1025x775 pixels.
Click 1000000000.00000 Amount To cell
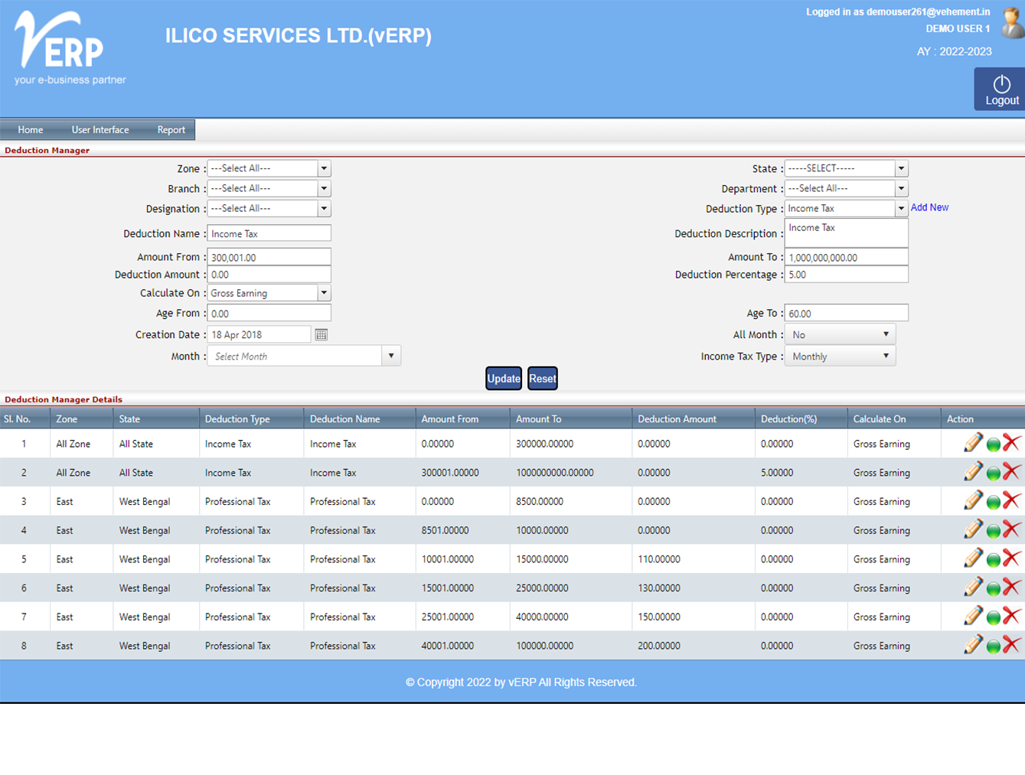554,473
